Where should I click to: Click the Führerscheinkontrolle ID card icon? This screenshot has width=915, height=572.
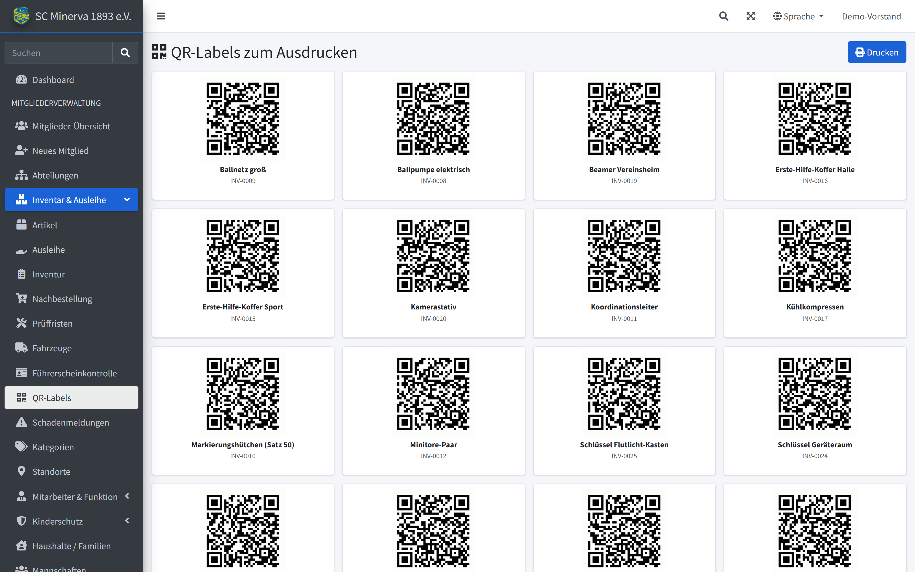[x=21, y=373]
